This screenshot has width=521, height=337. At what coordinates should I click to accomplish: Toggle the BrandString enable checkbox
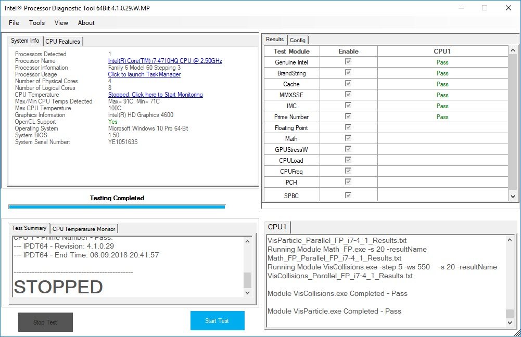coord(348,72)
